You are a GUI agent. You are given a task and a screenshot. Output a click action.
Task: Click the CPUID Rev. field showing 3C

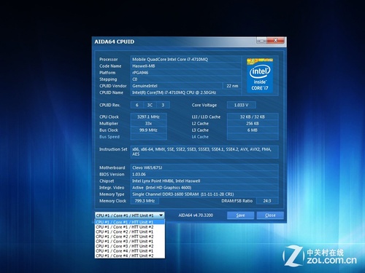coord(150,105)
